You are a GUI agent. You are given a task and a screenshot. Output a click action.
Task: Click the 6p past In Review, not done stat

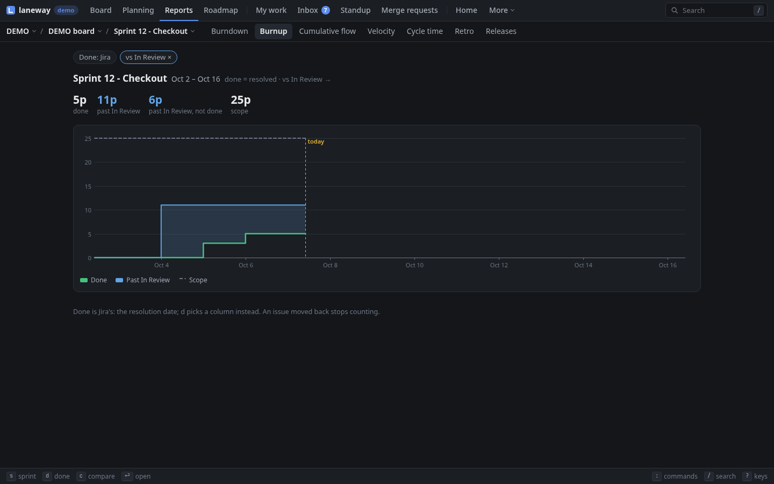click(x=185, y=104)
